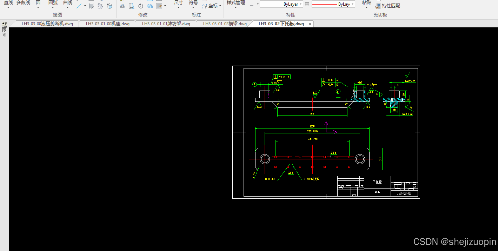Open the 坐标 dropdown arrow
Screen dimensions: 498x251
[x=220, y=6]
